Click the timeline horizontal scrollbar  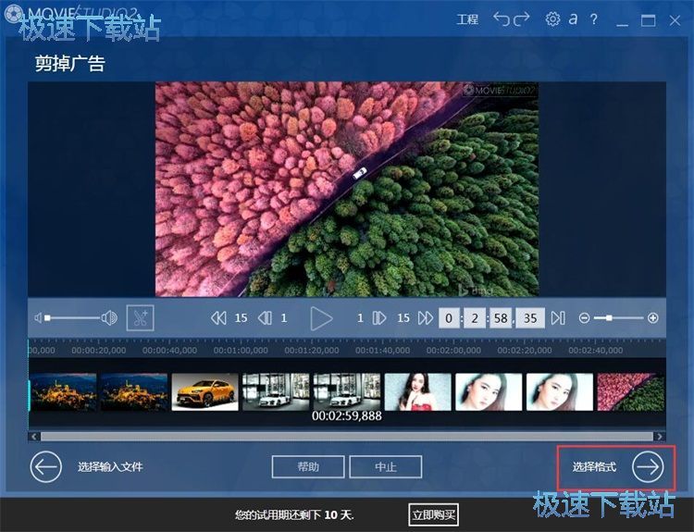(x=347, y=437)
